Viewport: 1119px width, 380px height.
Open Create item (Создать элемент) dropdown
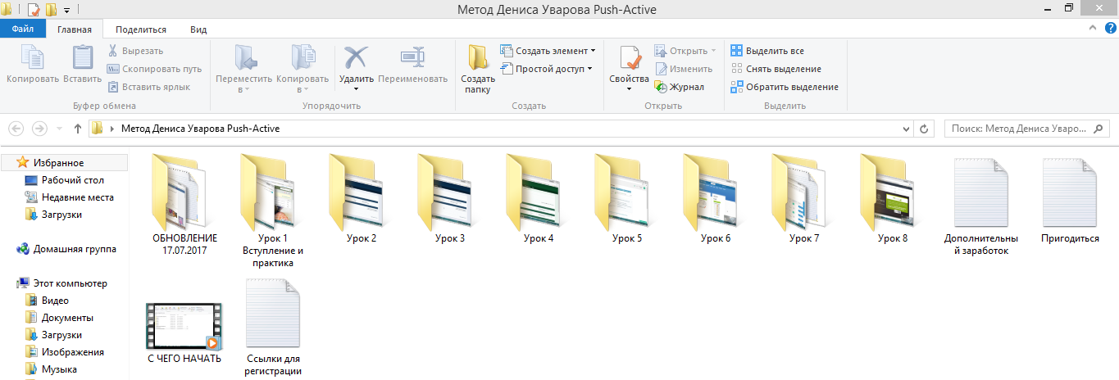pyautogui.click(x=548, y=51)
